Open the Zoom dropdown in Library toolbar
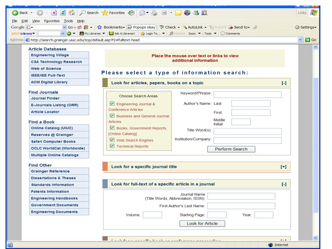 199,33
